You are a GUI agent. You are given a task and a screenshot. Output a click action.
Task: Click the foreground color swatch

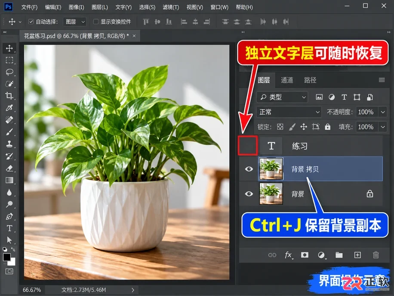7,257
